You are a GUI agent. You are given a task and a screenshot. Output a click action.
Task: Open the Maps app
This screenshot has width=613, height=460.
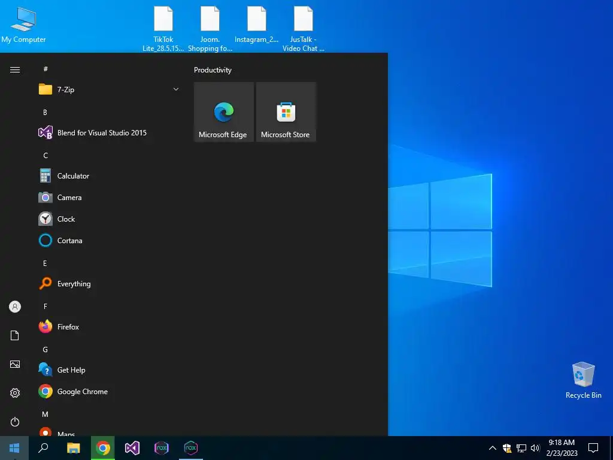(110, 432)
